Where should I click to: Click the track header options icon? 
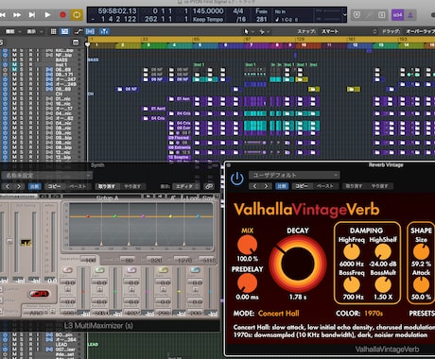[x=76, y=43]
